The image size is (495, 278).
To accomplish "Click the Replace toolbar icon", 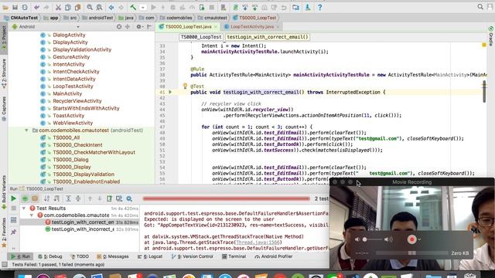I will [99, 7].
